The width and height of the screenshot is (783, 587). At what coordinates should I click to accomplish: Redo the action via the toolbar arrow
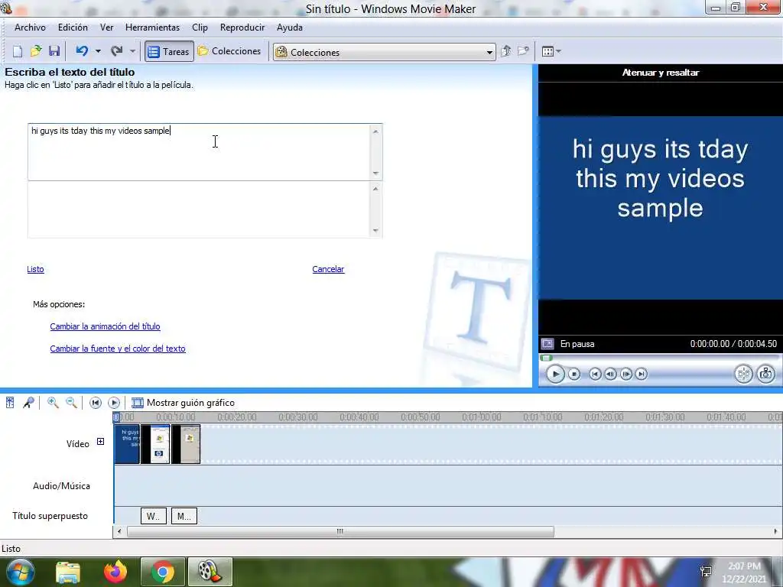[117, 51]
